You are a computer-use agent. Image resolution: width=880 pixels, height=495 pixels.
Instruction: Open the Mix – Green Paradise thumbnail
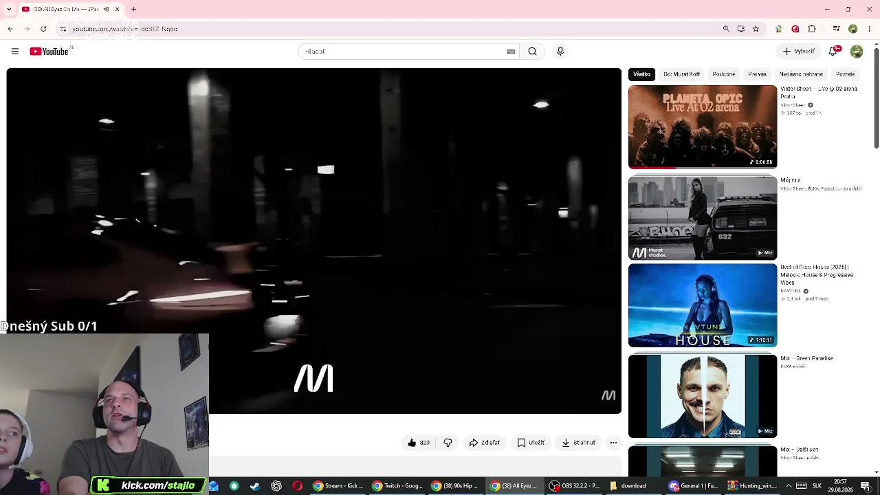(x=703, y=396)
